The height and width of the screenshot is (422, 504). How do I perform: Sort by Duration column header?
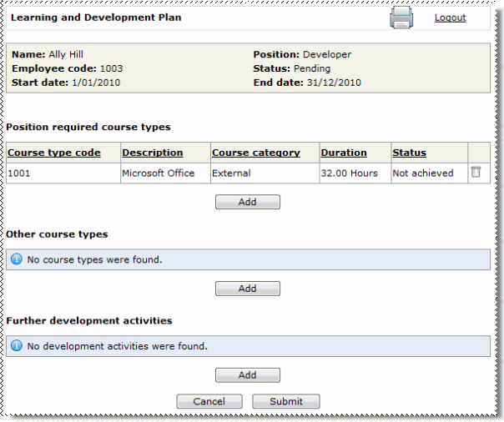click(x=344, y=153)
